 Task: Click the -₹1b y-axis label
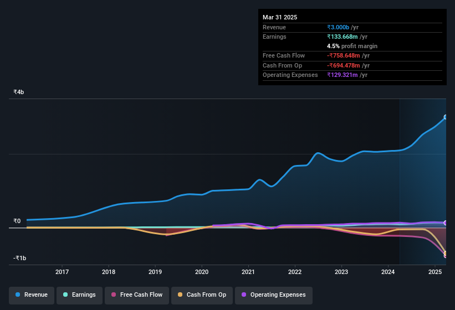[x=20, y=258]
